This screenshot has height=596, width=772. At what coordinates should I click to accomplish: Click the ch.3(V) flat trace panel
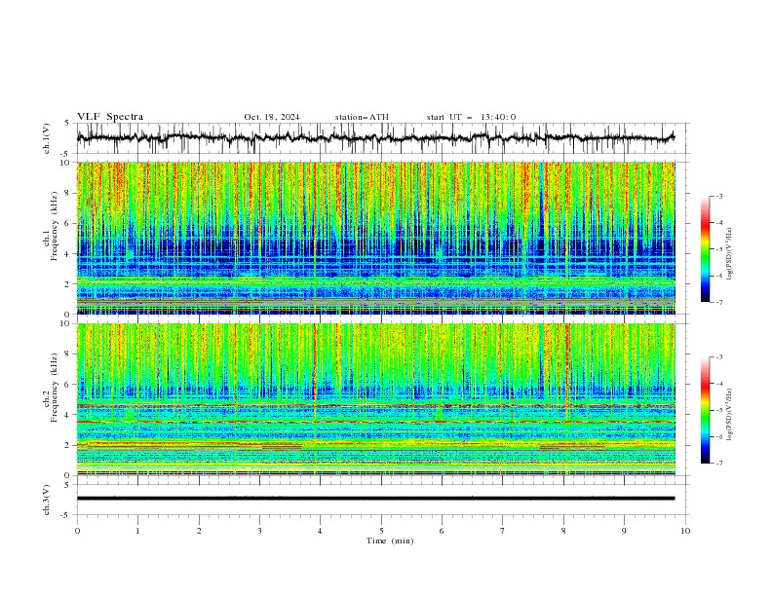coord(383,500)
